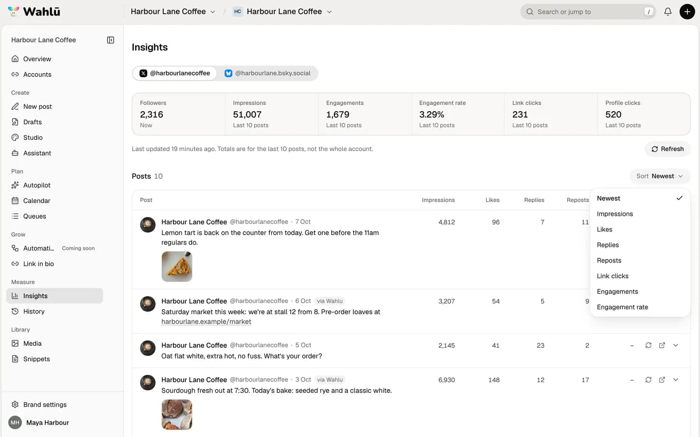Open Brand settings

54,404
